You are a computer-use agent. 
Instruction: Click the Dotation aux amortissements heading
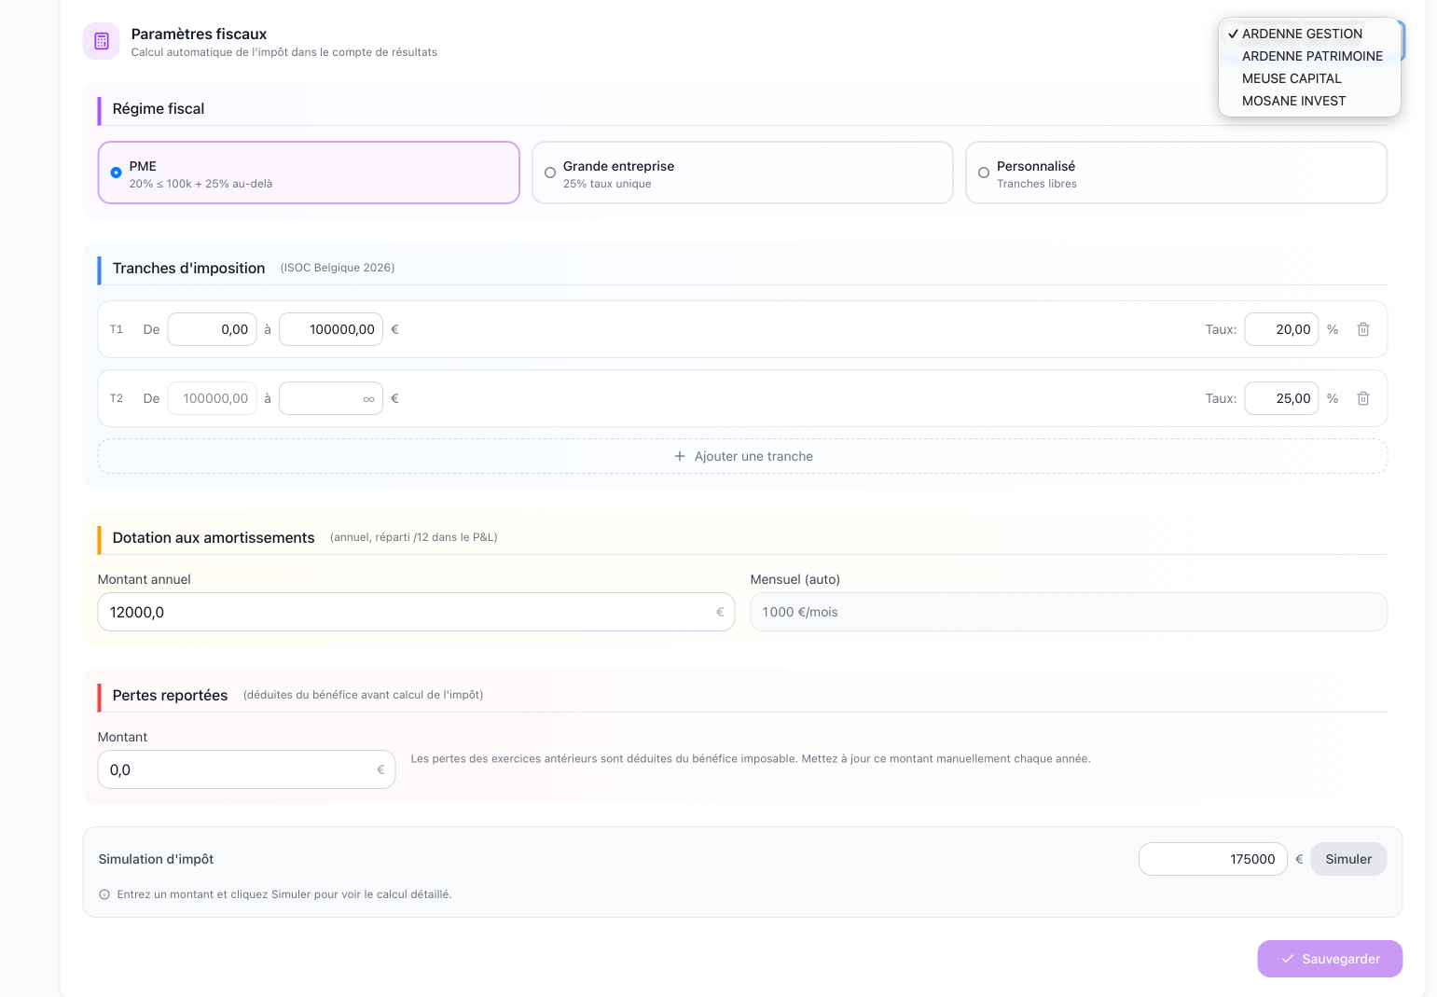214,538
